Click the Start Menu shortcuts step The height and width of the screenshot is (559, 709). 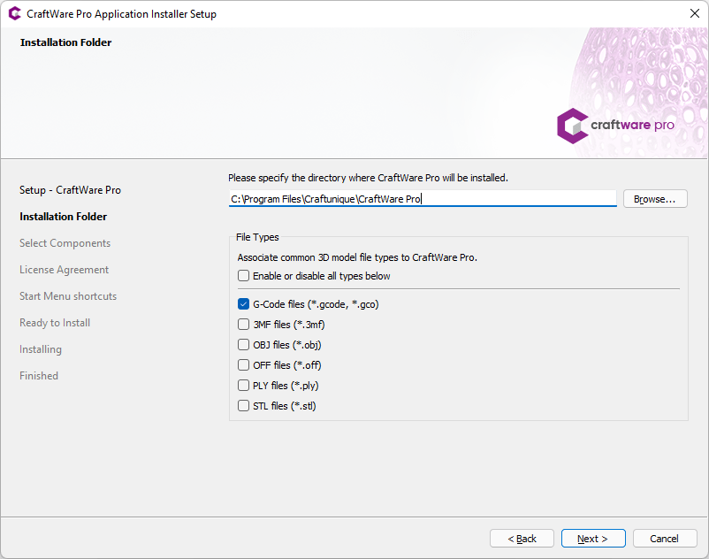[68, 296]
